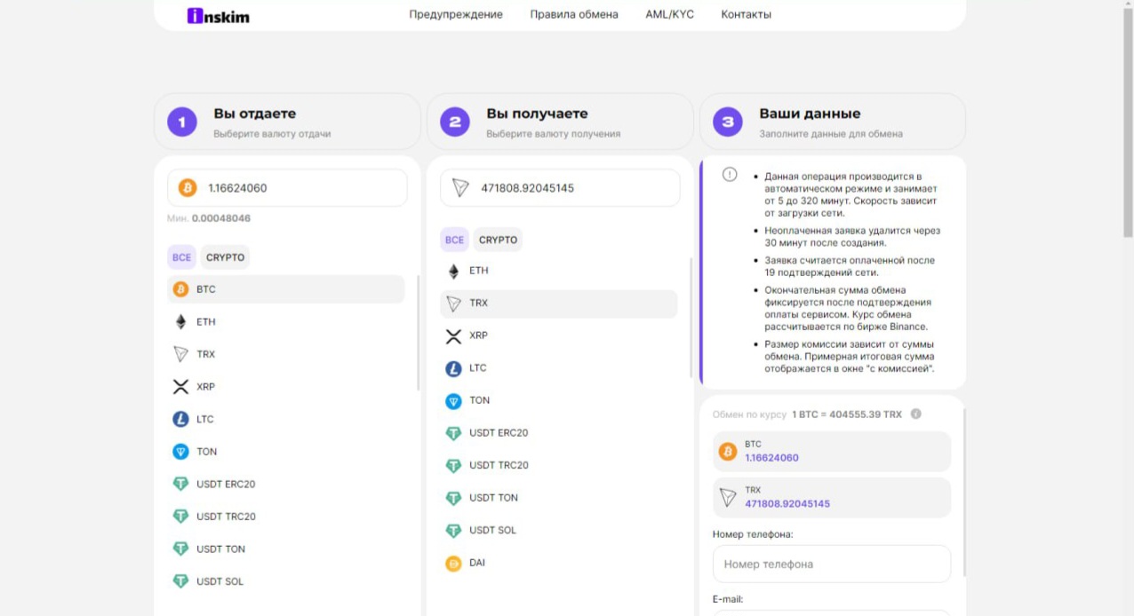The image size is (1134, 616).
Task: Click the purple 471808.92045145 value in the TRX summary
Action: point(787,504)
